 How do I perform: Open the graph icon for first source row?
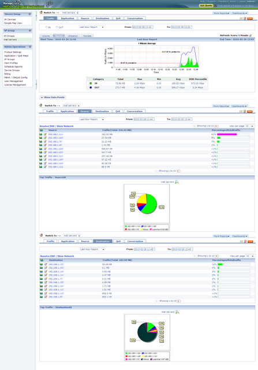click(x=41, y=134)
